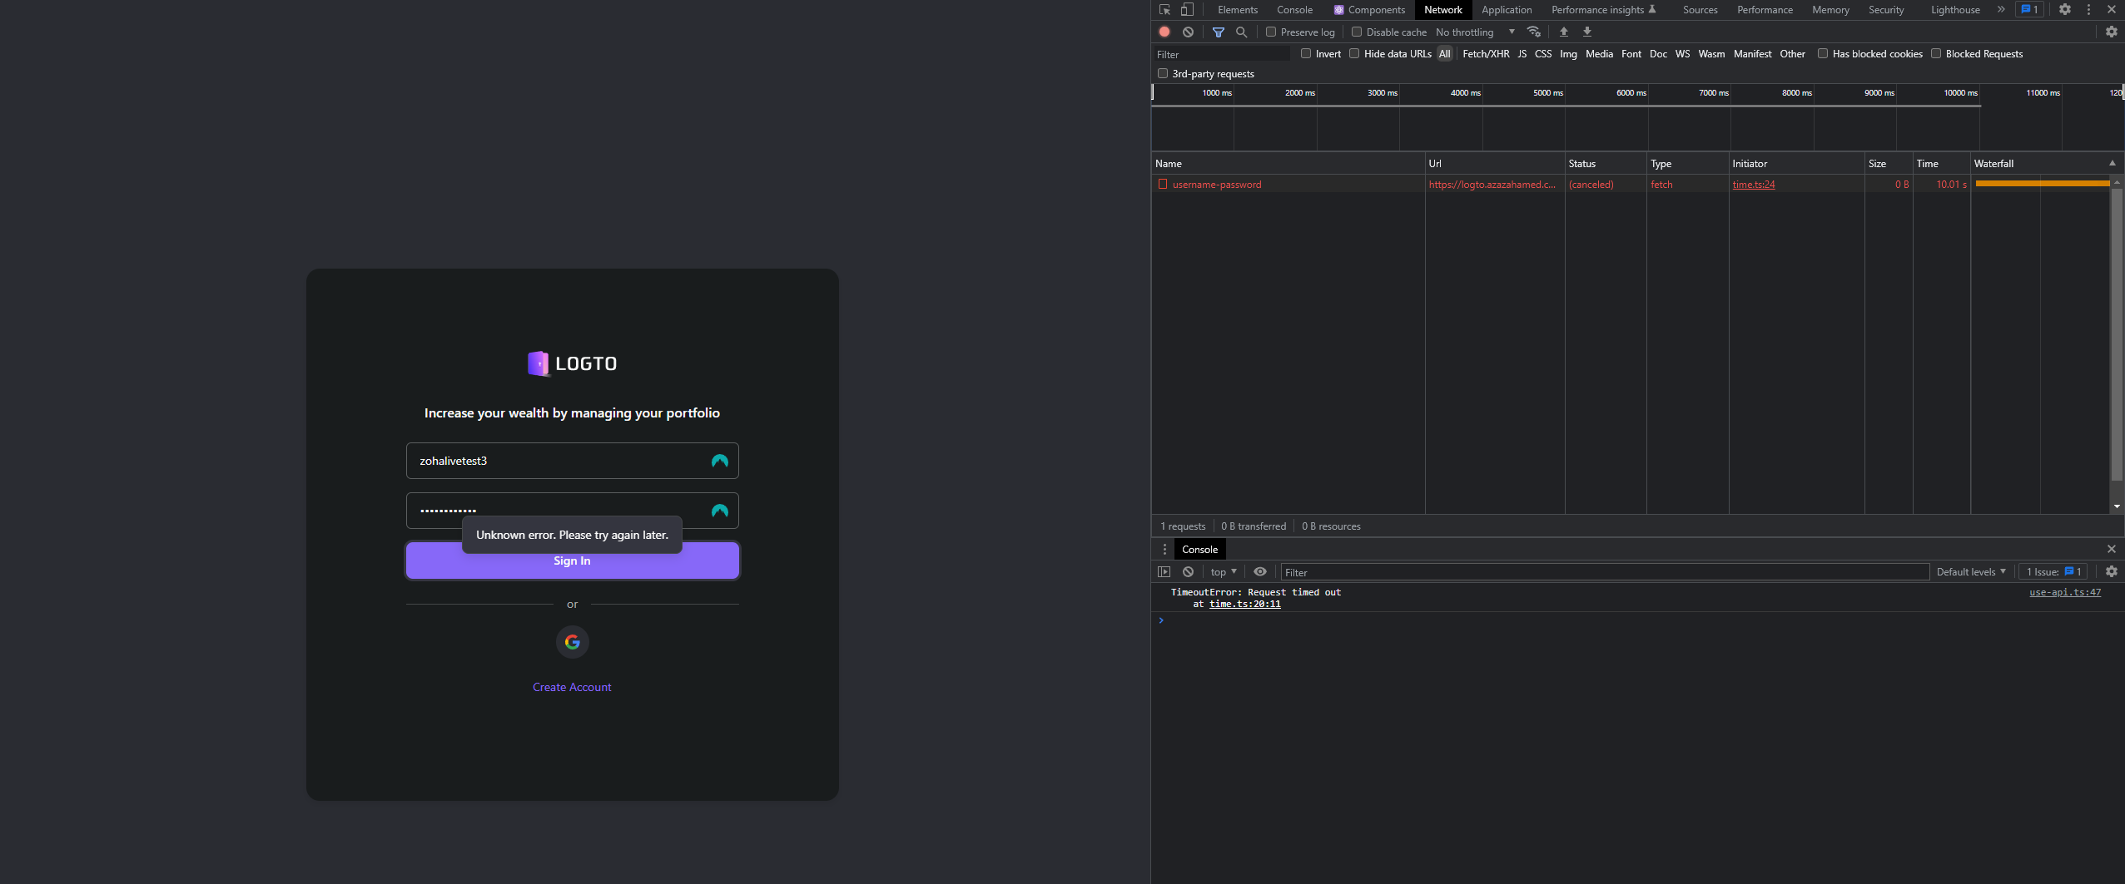
Task: Import HAR file into Network panel
Action: [x=1563, y=32]
